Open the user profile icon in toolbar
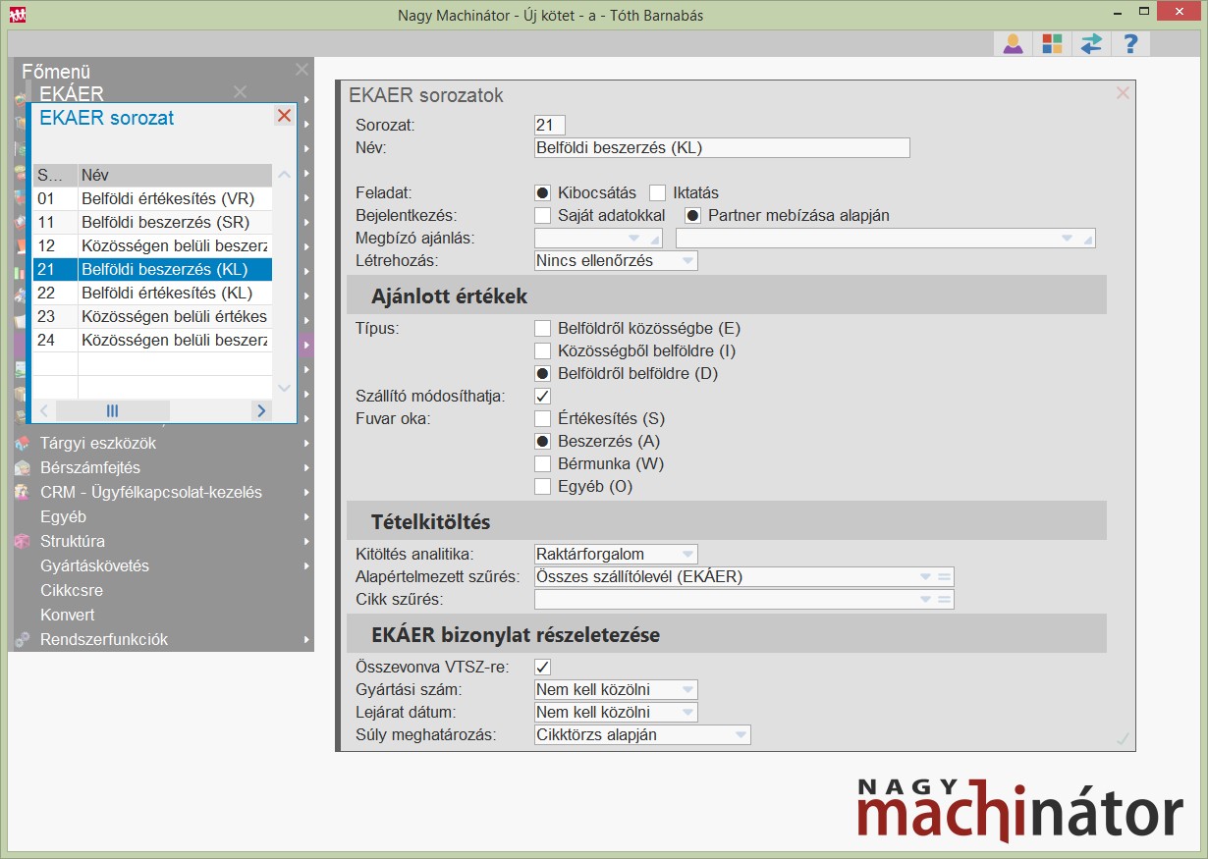 [x=1013, y=43]
